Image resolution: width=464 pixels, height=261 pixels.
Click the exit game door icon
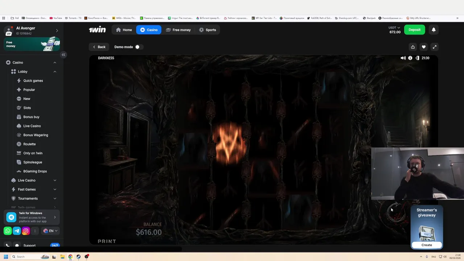point(417,58)
